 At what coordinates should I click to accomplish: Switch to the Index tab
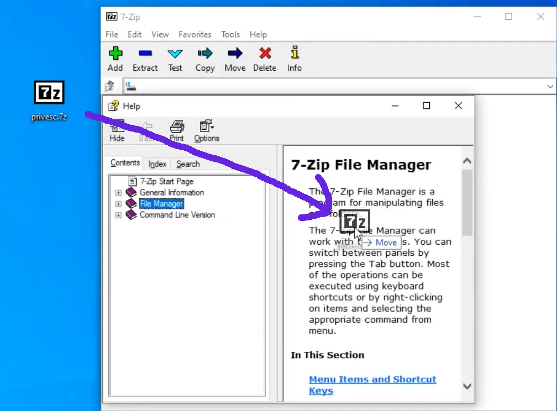tap(157, 164)
